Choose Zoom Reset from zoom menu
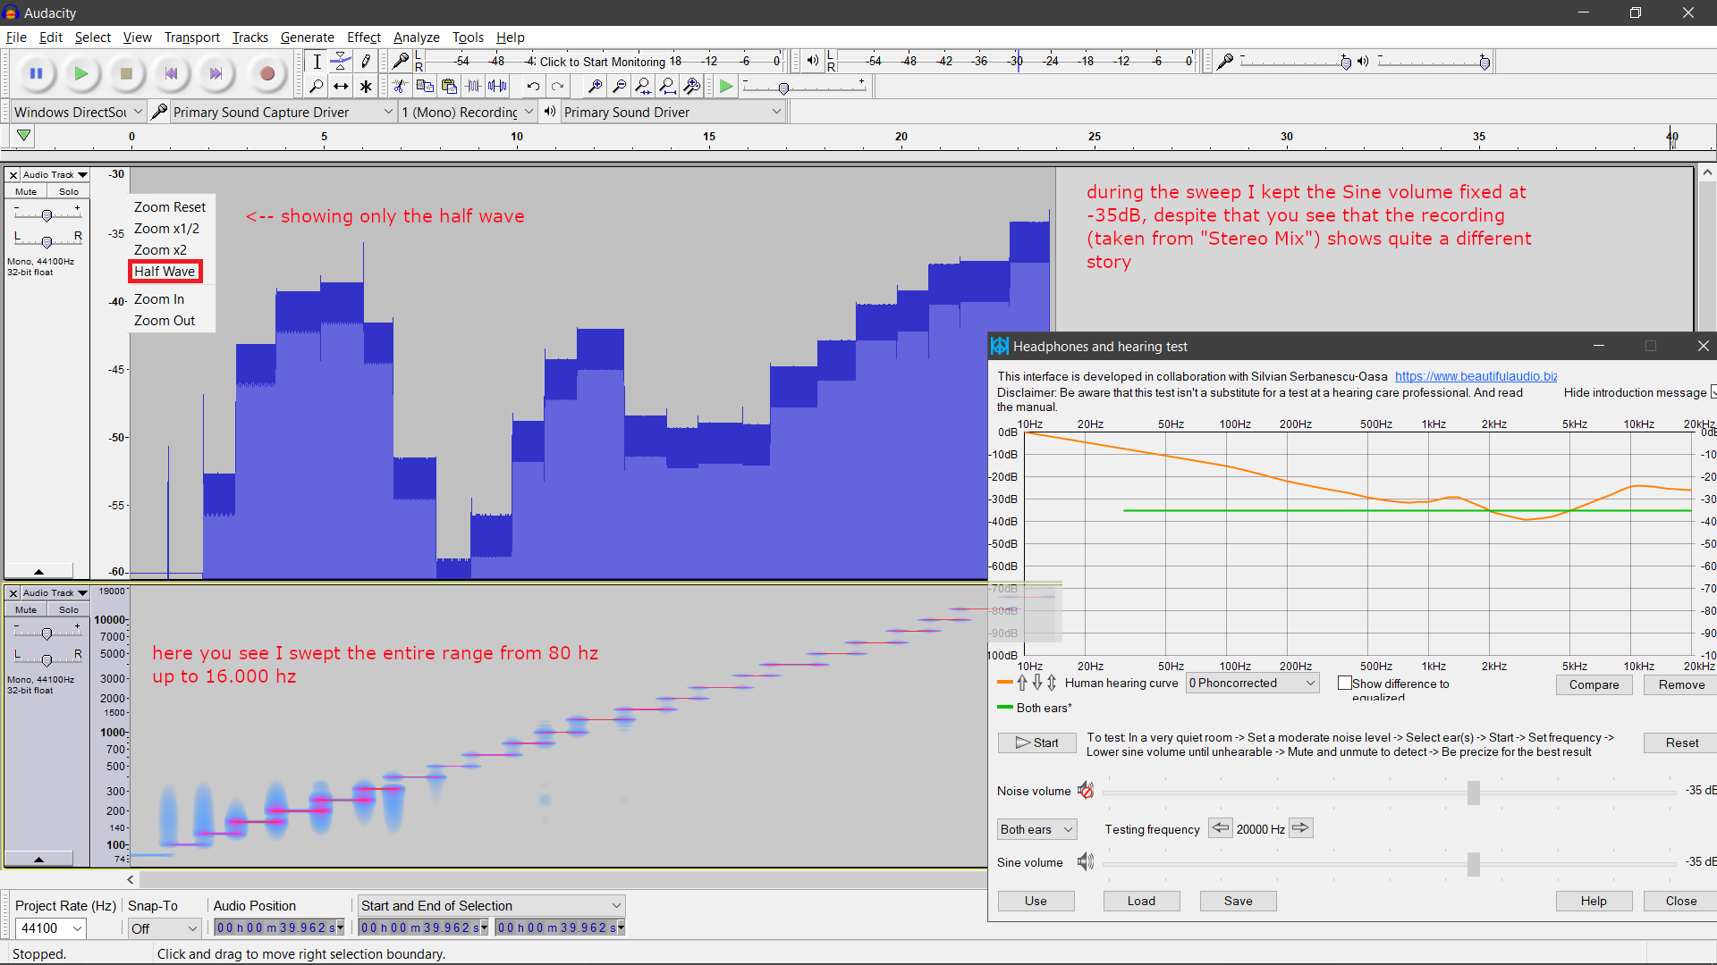The width and height of the screenshot is (1717, 965). (170, 206)
